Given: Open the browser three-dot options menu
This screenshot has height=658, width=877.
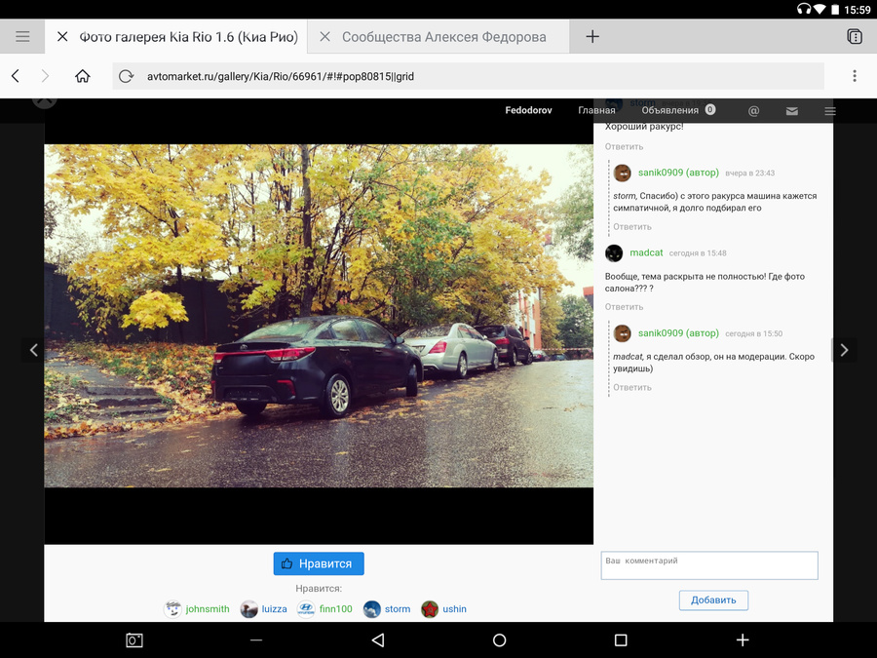Looking at the screenshot, I should coord(854,76).
